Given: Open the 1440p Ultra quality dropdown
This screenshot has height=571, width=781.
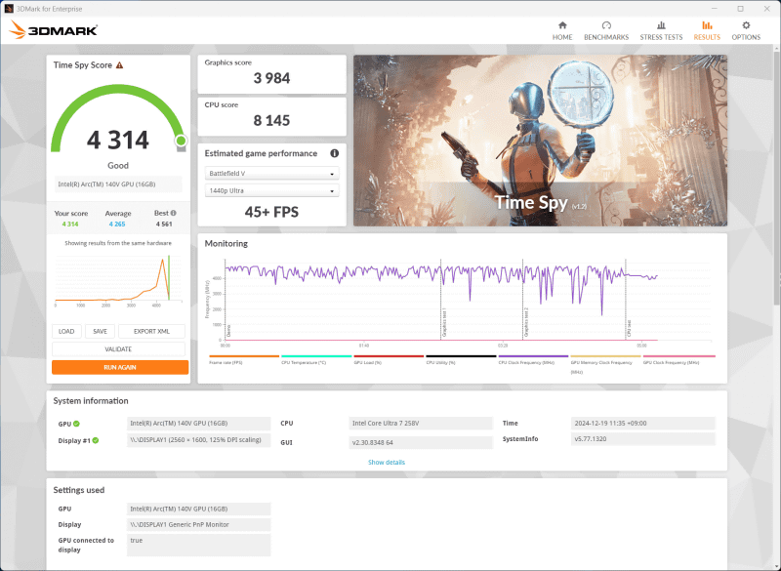Looking at the screenshot, I should click(272, 190).
